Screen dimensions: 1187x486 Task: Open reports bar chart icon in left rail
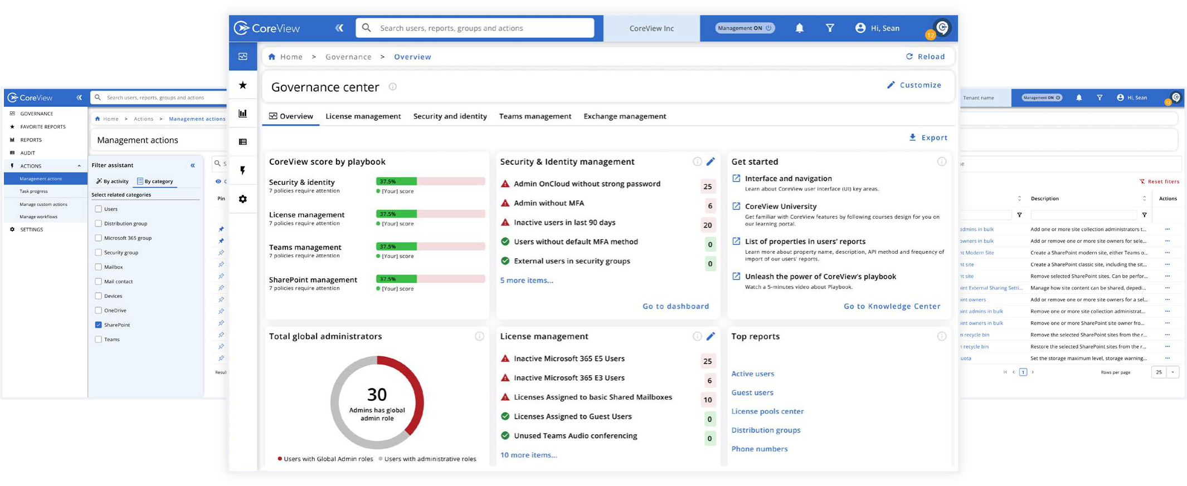click(x=243, y=114)
